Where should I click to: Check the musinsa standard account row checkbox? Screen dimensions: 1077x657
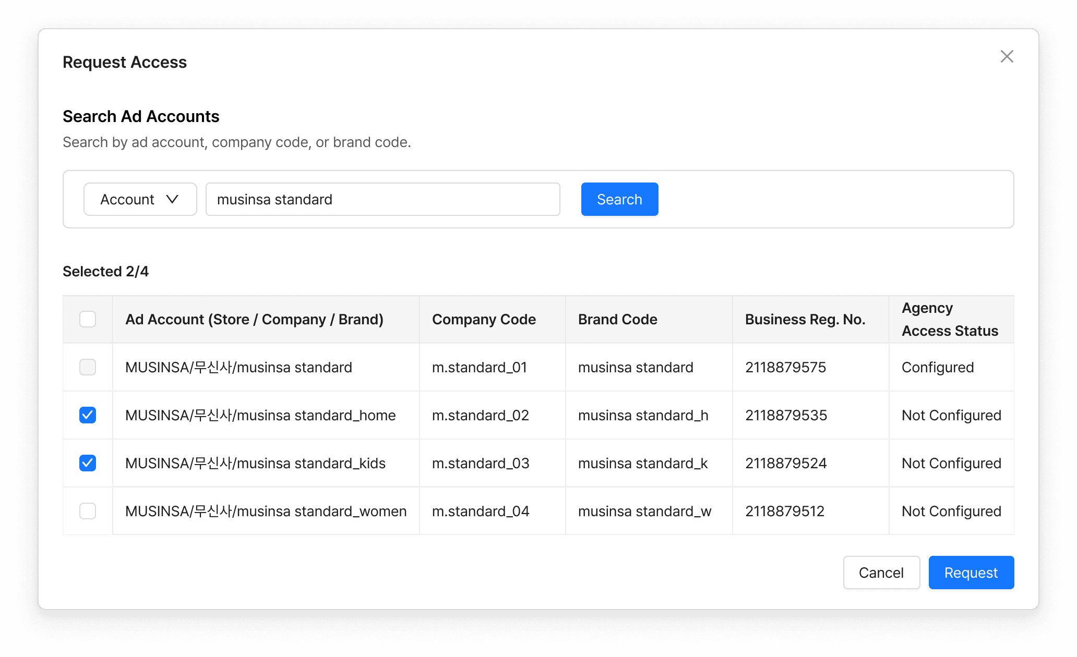click(88, 367)
